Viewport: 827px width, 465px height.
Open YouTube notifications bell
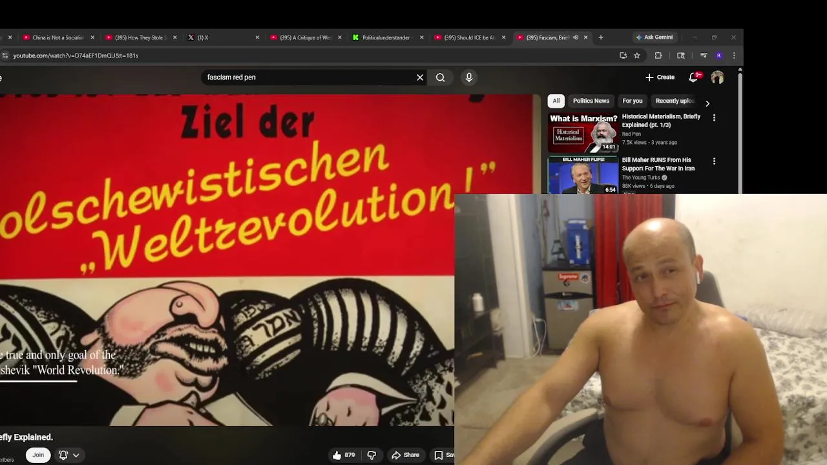click(694, 77)
